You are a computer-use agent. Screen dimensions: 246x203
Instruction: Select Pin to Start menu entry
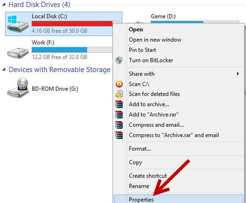pos(142,50)
